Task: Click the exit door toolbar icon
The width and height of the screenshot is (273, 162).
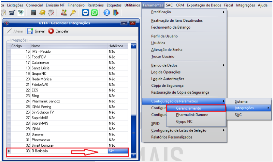Action: point(116,13)
